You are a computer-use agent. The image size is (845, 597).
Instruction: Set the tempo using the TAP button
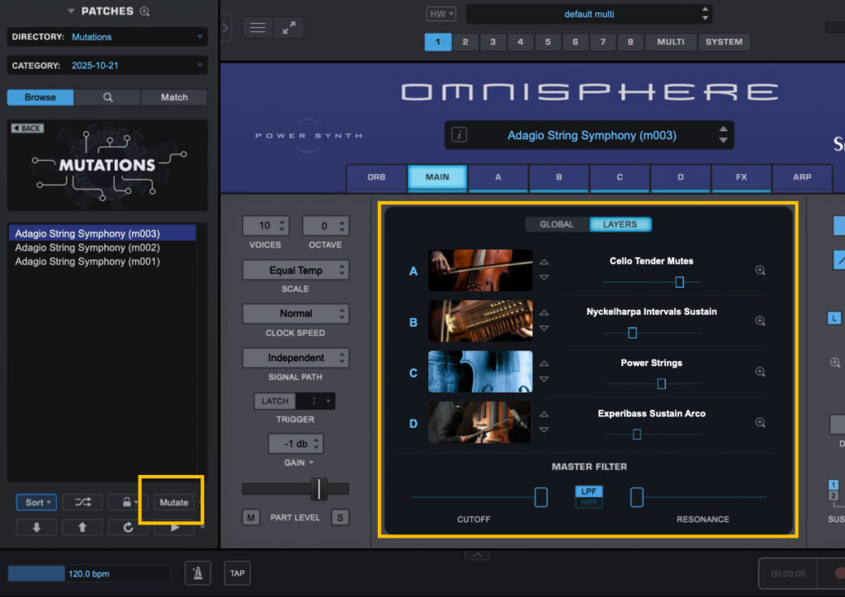pyautogui.click(x=237, y=572)
